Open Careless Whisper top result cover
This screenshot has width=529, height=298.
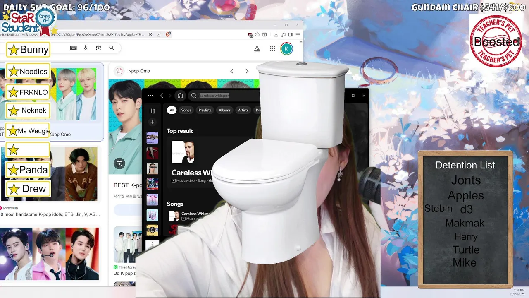pos(183,152)
